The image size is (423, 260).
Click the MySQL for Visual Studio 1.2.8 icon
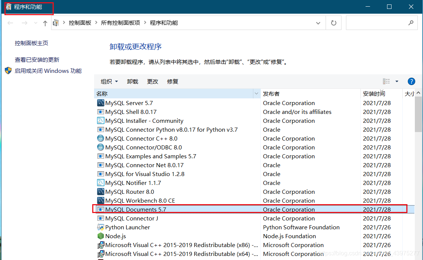(100, 174)
